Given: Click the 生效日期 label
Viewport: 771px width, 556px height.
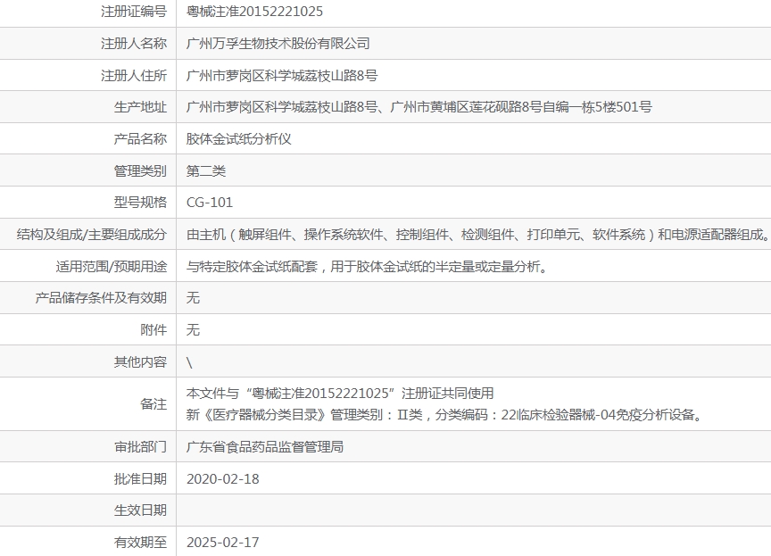Looking at the screenshot, I should pos(140,510).
